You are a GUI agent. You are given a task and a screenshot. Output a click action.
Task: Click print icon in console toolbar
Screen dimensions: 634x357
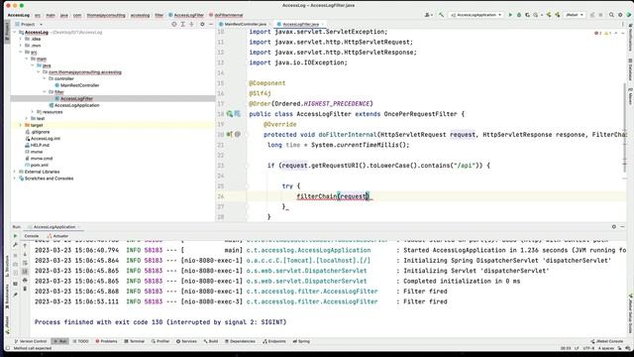click(25, 280)
